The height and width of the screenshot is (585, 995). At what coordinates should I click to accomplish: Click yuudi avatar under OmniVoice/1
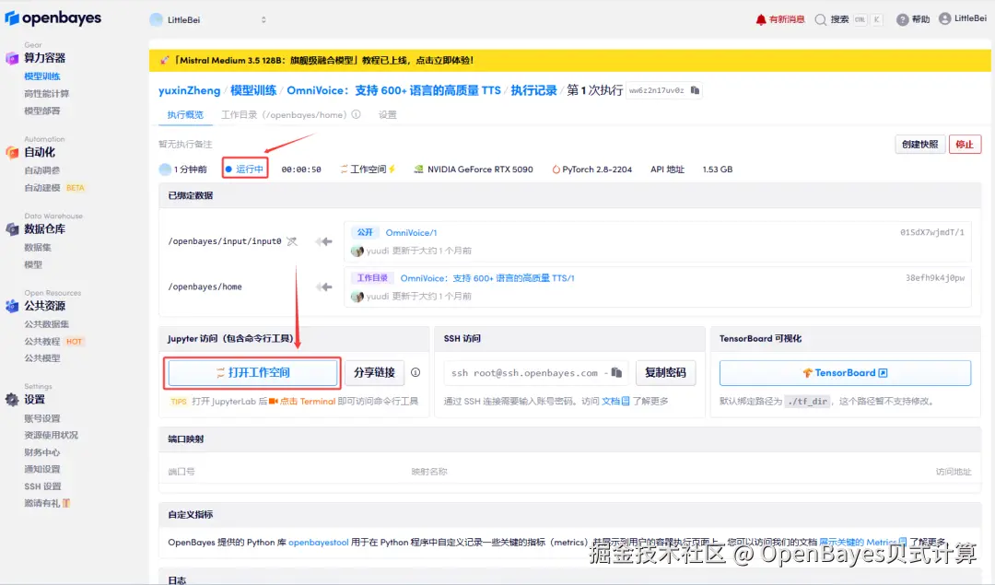tap(357, 251)
